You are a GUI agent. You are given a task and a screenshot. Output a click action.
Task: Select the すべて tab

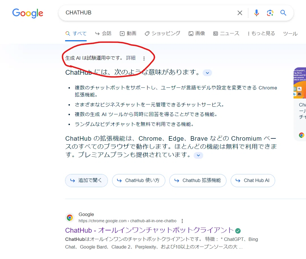76,34
